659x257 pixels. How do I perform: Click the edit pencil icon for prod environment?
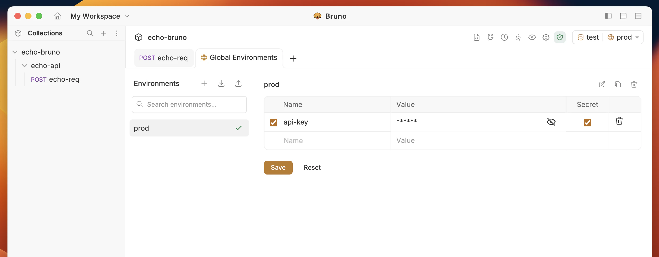pos(602,84)
